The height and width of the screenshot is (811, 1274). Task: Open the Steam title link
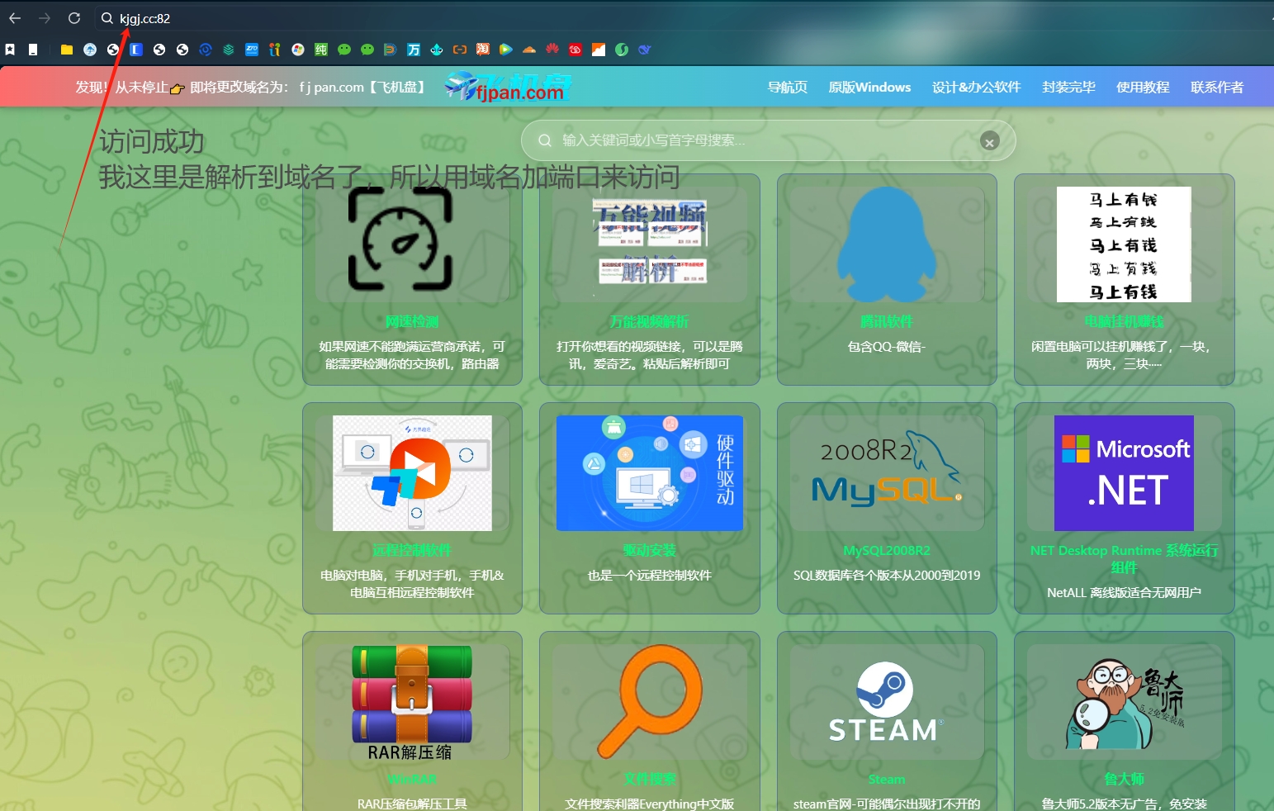click(x=887, y=779)
